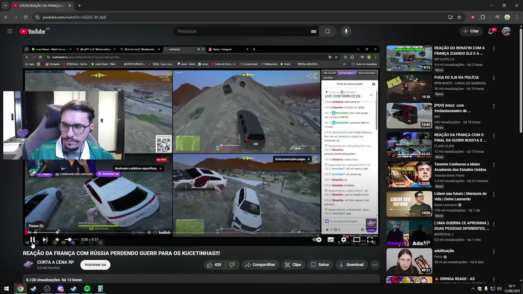This screenshot has height=294, width=523.
Task: Close the REAÇÃO DA FRANÇA tab
Action: [69, 6]
